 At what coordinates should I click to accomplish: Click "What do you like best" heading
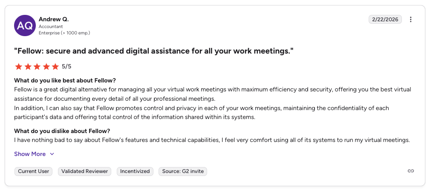point(65,80)
